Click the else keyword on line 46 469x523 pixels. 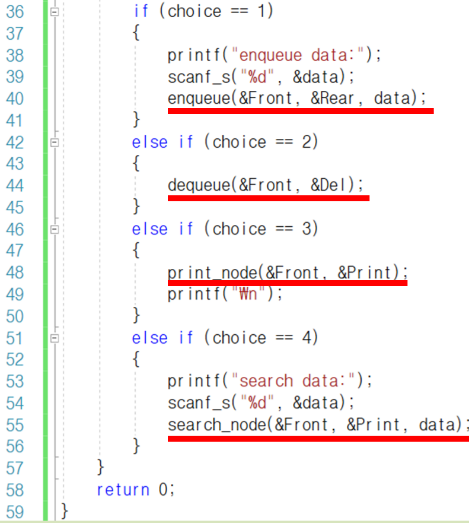(x=149, y=229)
